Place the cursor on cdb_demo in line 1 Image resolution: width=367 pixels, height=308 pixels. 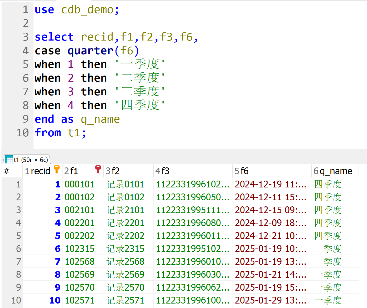(87, 10)
